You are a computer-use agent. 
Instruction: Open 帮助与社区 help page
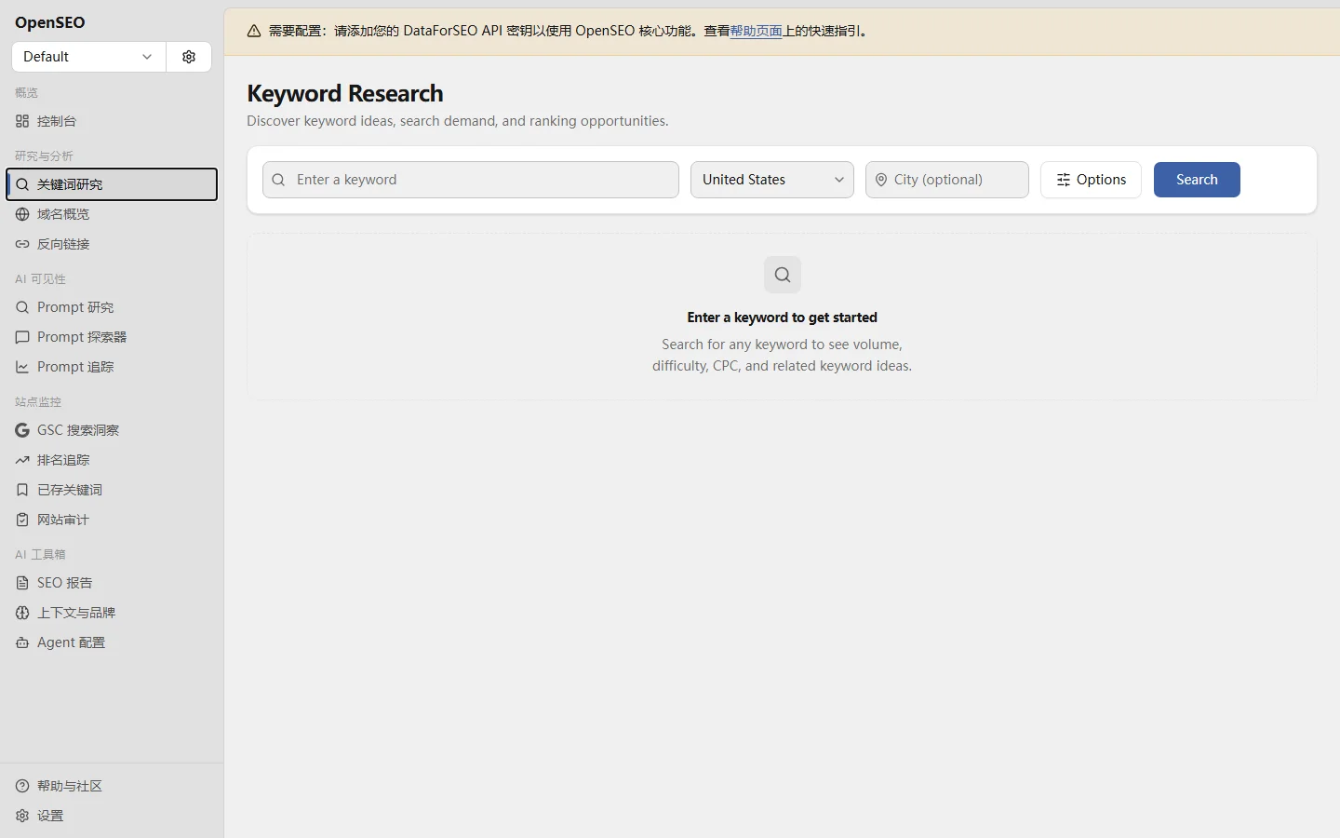[x=112, y=786]
